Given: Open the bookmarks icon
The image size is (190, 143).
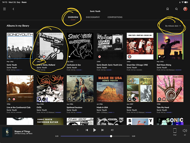Looking at the screenshot, I should [x=167, y=9].
